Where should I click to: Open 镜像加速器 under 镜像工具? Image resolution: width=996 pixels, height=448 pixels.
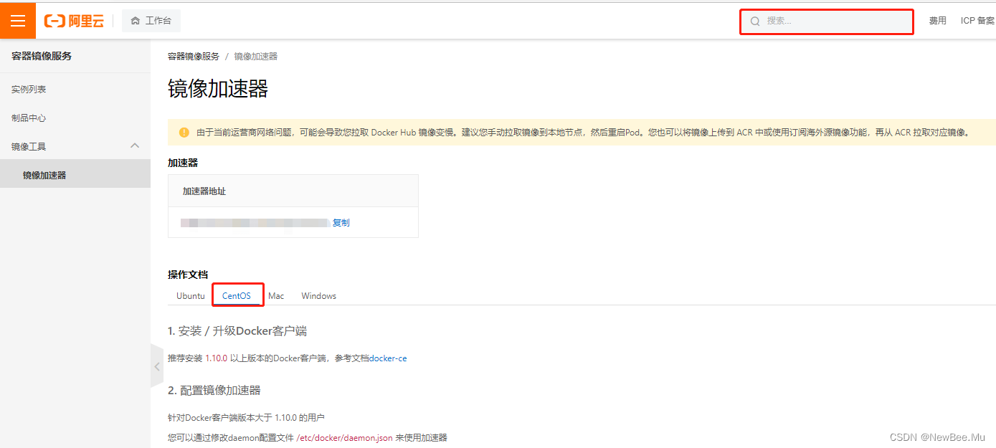[44, 173]
